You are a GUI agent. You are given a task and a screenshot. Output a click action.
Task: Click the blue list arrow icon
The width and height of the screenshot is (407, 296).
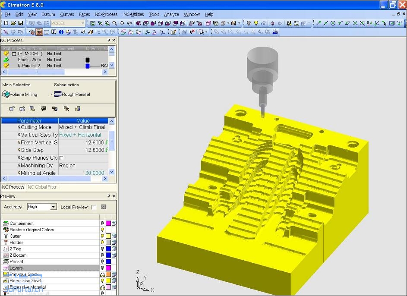[x=275, y=32]
